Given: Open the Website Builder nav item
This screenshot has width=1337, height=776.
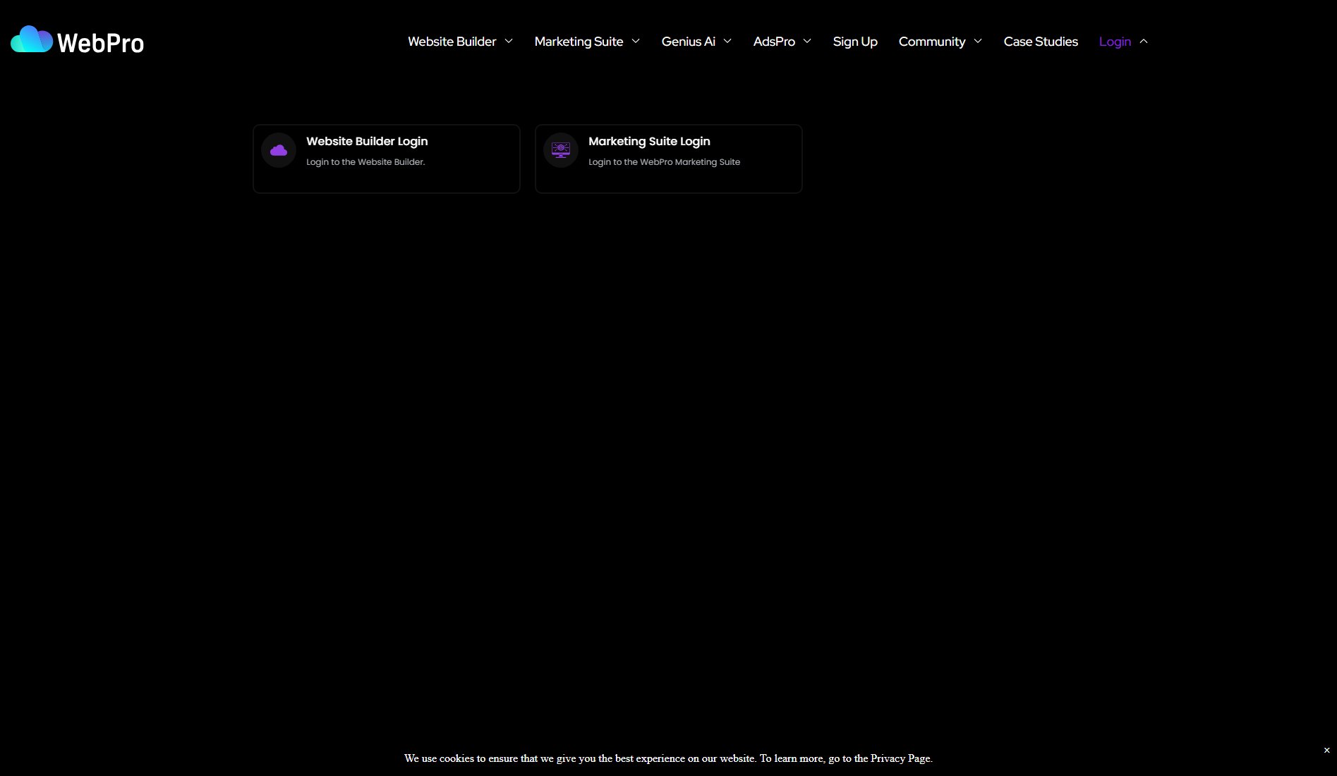Looking at the screenshot, I should 452,42.
